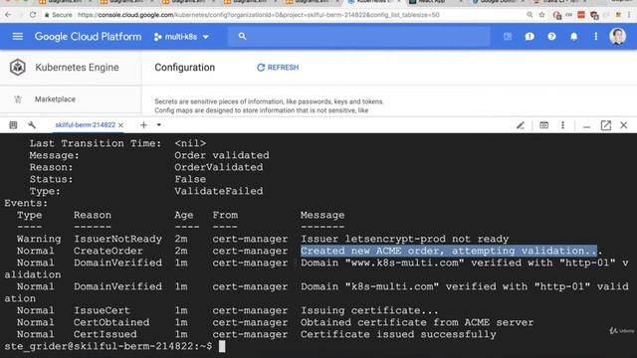Launch the code editor pencil icon
The height and width of the screenshot is (358, 637).
[x=521, y=125]
